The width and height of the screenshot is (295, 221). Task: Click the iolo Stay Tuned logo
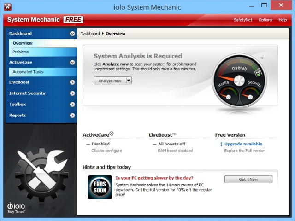click(17, 208)
